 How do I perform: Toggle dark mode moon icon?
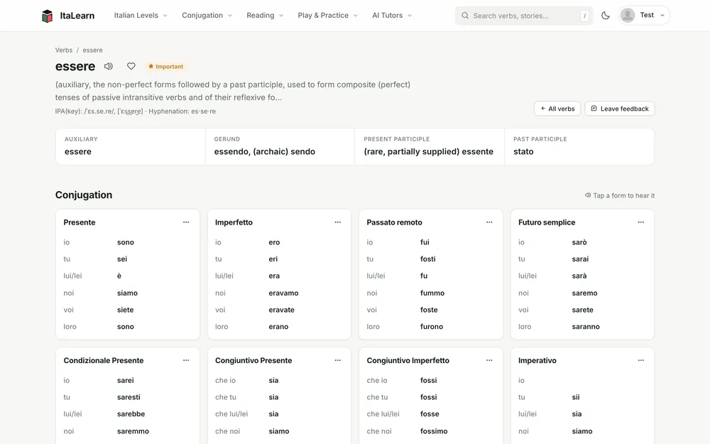pyautogui.click(x=606, y=16)
